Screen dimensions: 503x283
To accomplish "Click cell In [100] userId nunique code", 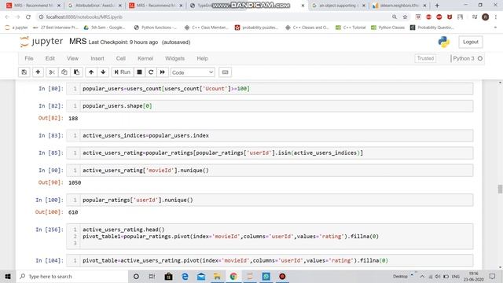I will click(x=270, y=200).
